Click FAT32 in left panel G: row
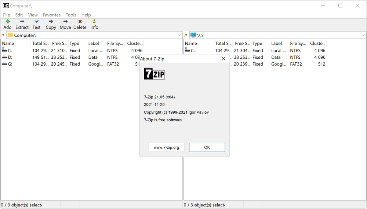The width and height of the screenshot is (367, 209). pyautogui.click(x=113, y=64)
